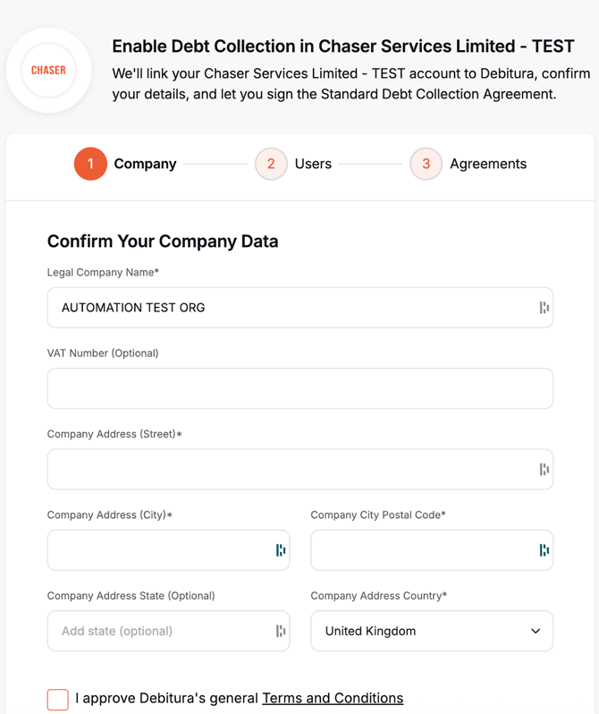Expand country list using chevron arrow
The height and width of the screenshot is (714, 599).
click(536, 631)
